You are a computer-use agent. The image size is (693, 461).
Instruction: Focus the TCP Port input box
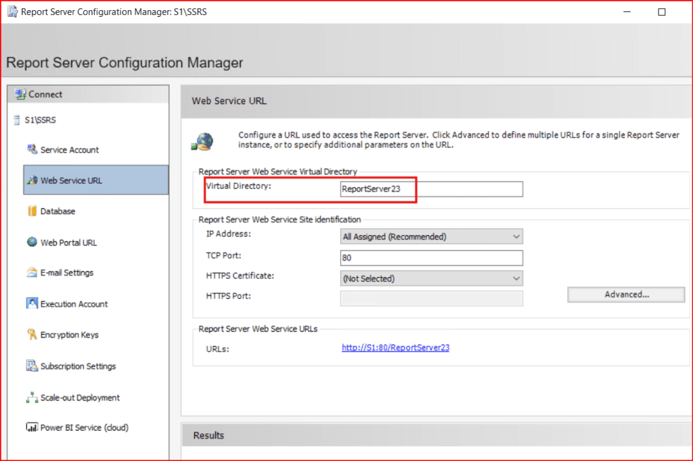pos(431,258)
